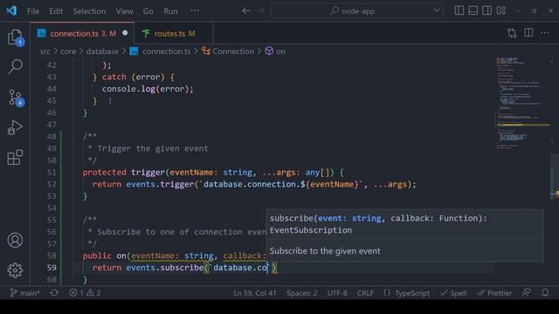Click the unsaved dot on connection.ts tab
The image size is (559, 314).
pyautogui.click(x=125, y=33)
